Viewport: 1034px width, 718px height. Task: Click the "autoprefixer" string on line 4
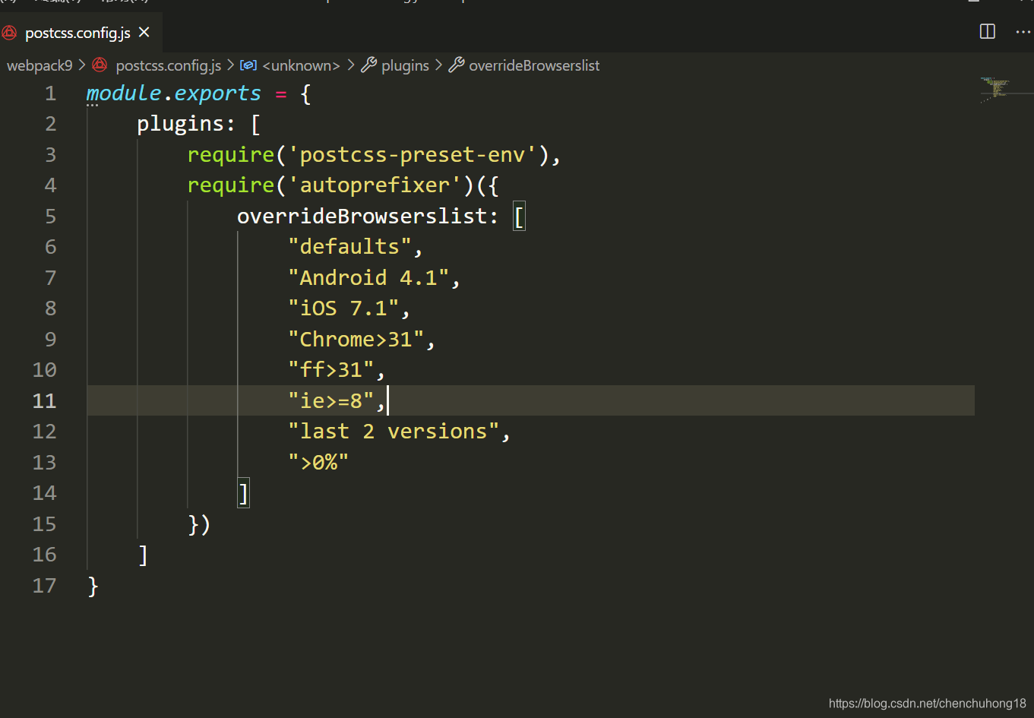(375, 185)
